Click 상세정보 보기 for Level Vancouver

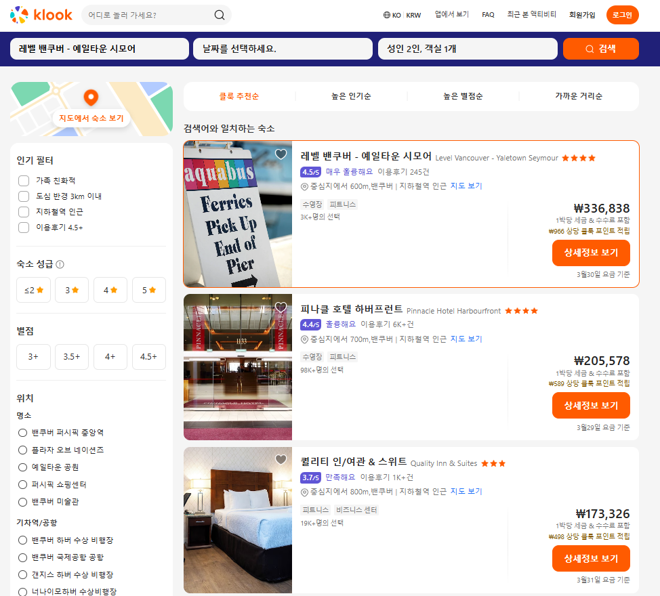[591, 253]
